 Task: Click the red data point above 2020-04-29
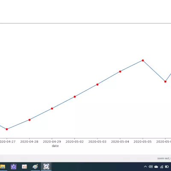[x=52, y=109]
